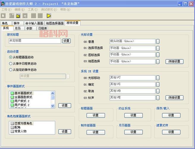Switch to the 角色 tab
Viewport: 195px width, 149px height.
coord(6,23)
